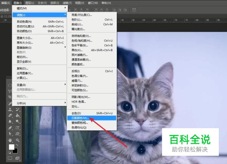Pick the white foreground color swatch
Screen dimensions: 227x164
(11, 147)
